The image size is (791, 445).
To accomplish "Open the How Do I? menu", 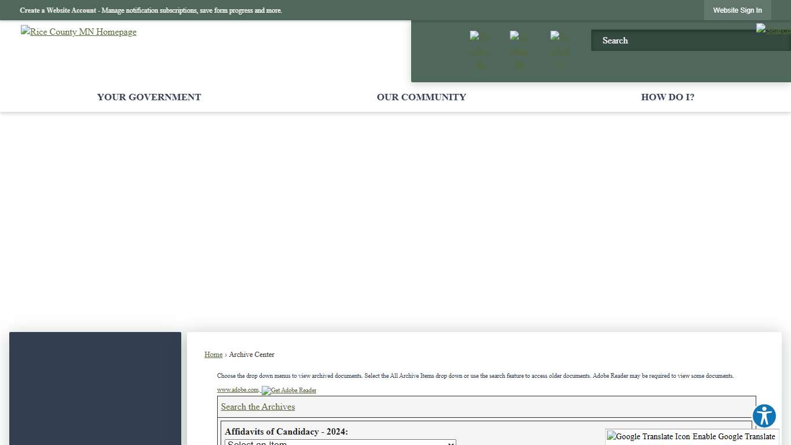I will 667,97.
